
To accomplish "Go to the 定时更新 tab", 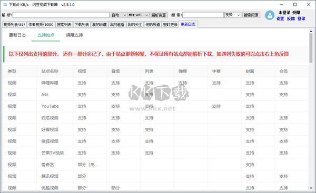I will (x=170, y=25).
